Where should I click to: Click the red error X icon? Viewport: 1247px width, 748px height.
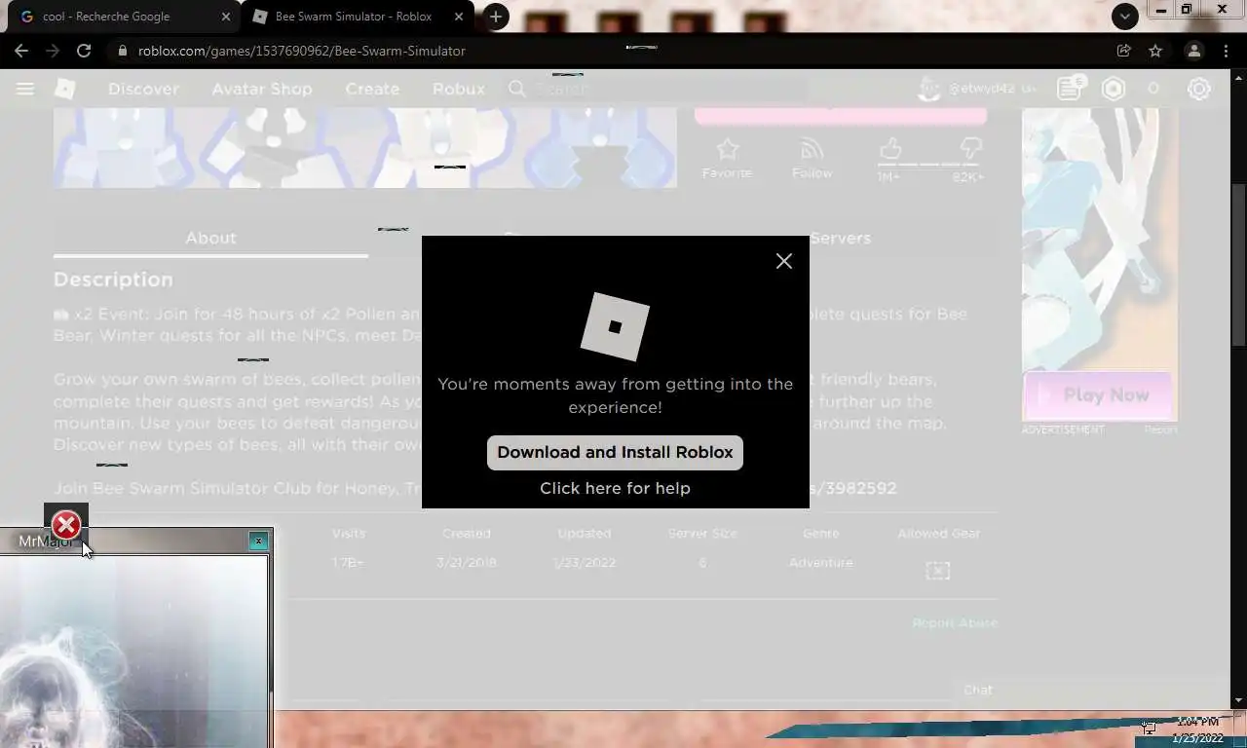(x=66, y=525)
